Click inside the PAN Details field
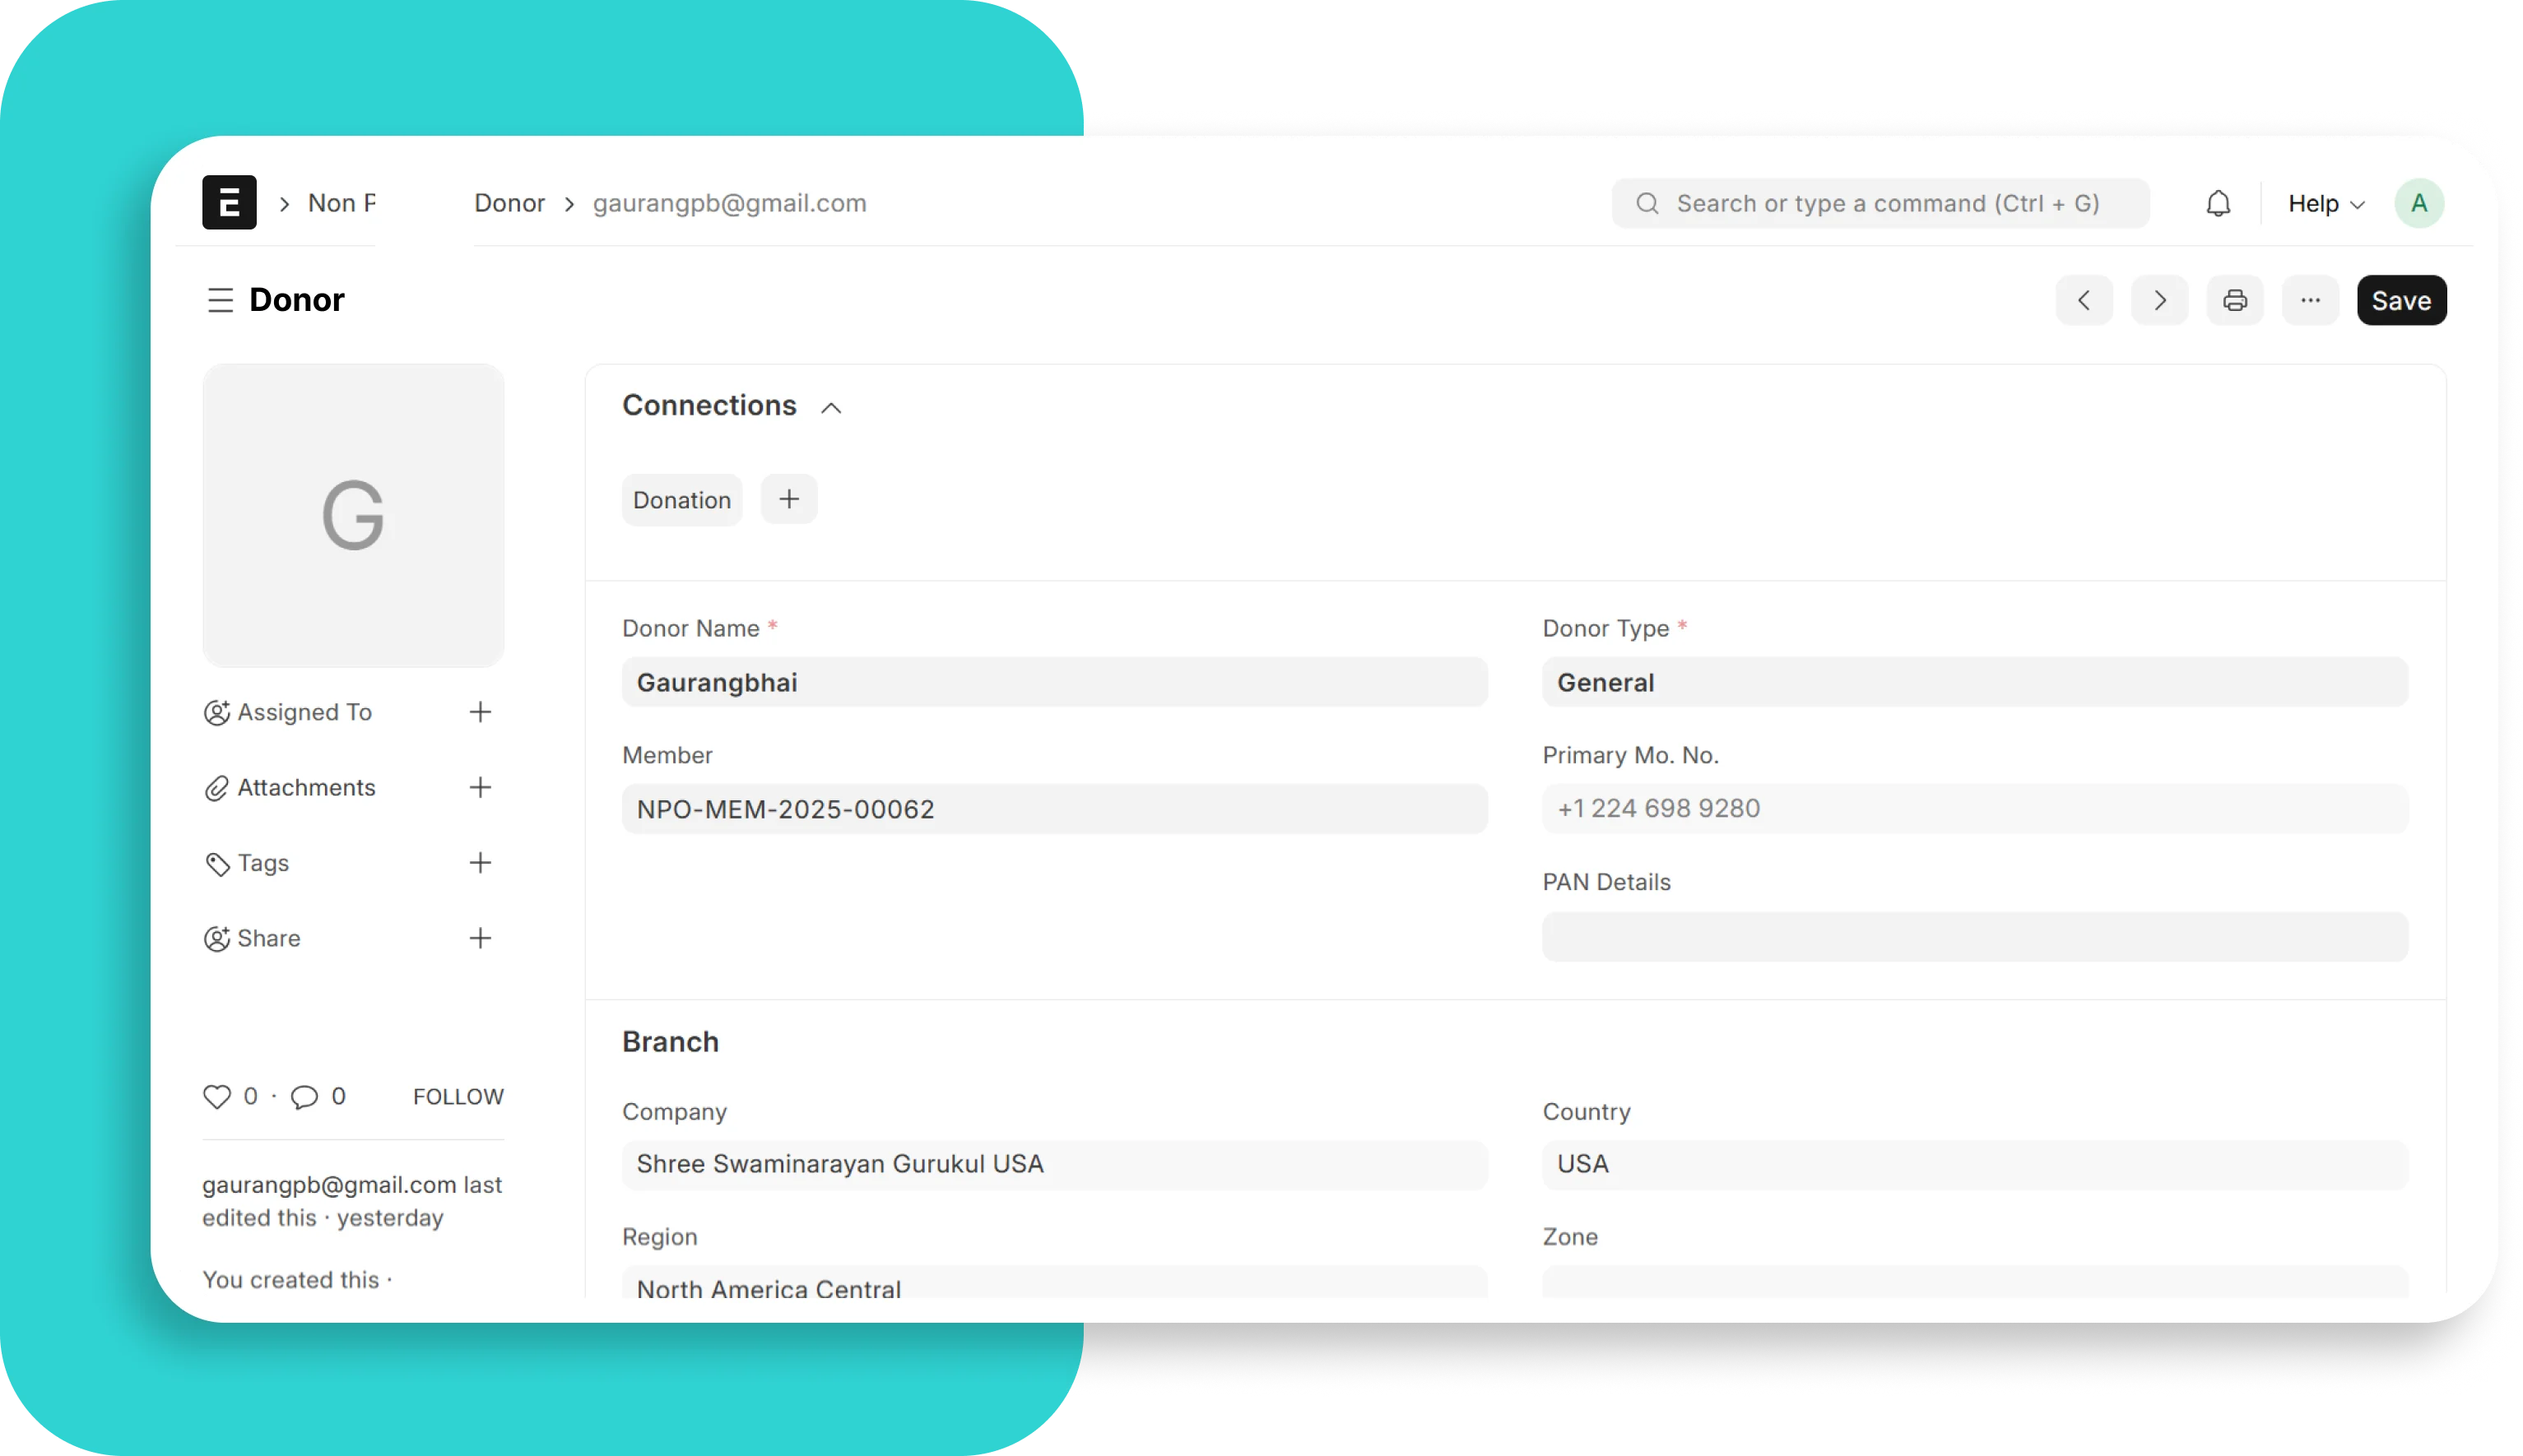The width and height of the screenshot is (2523, 1456). point(1974,937)
